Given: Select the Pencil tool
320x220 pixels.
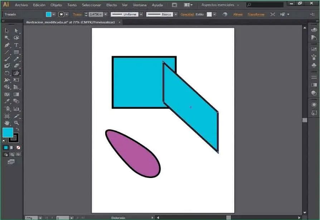Looking at the screenshot, I should pos(16,59).
